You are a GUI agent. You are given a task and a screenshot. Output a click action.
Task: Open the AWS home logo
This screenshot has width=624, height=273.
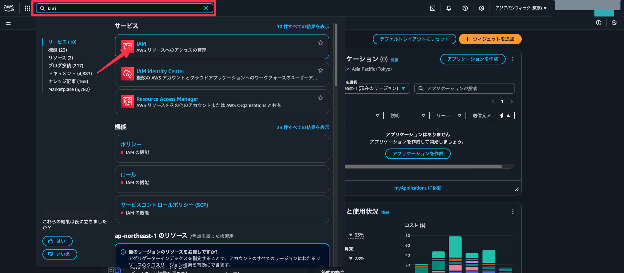(9, 8)
